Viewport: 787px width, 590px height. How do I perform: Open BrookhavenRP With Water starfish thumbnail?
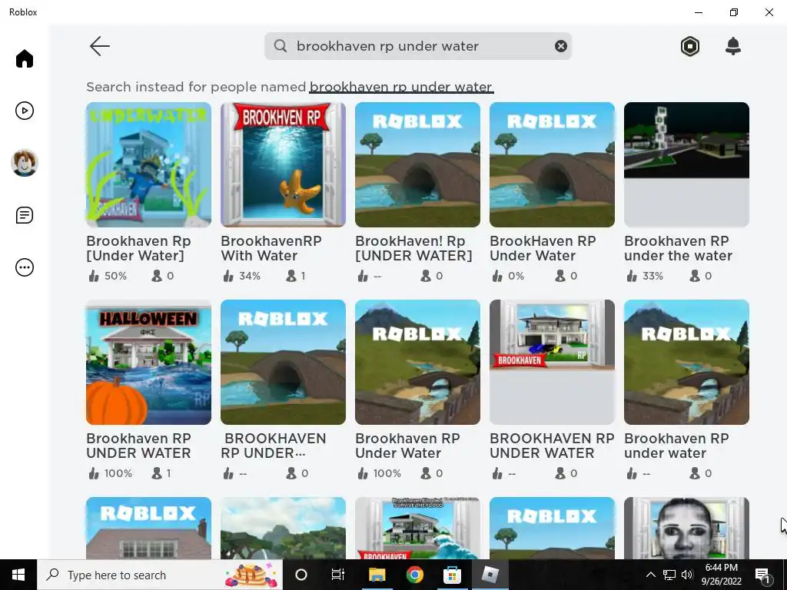283,164
